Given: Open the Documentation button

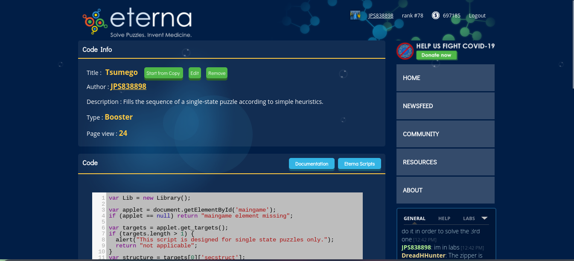Looking at the screenshot, I should [312, 164].
